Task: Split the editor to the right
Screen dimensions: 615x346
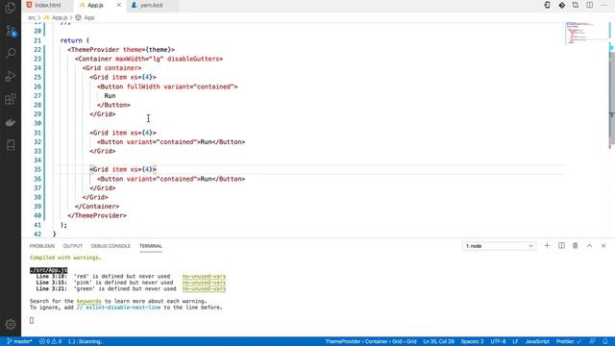Action: [x=589, y=5]
